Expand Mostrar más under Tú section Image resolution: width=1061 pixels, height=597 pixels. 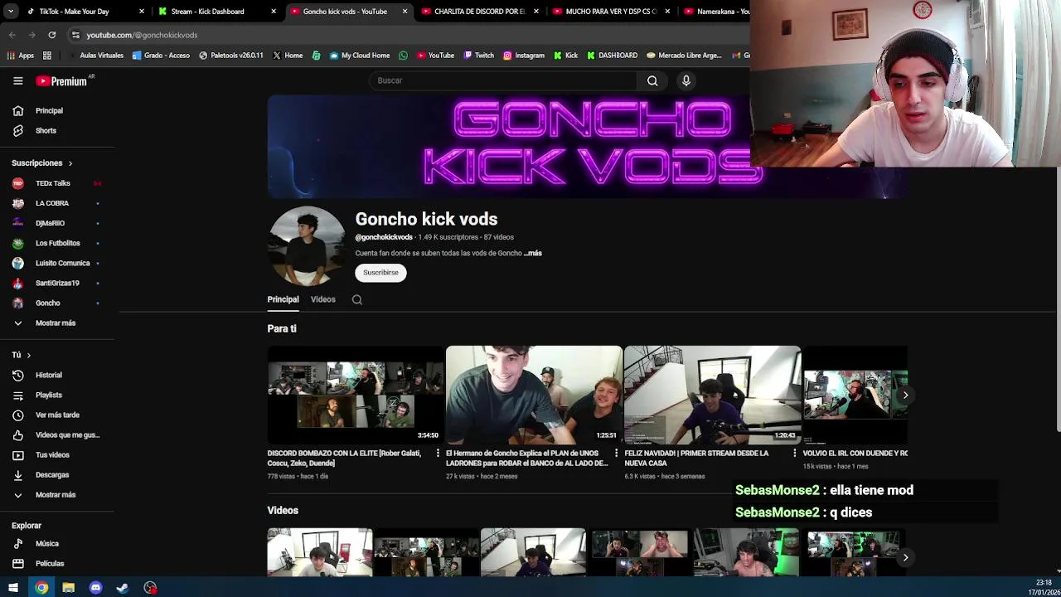pos(55,494)
